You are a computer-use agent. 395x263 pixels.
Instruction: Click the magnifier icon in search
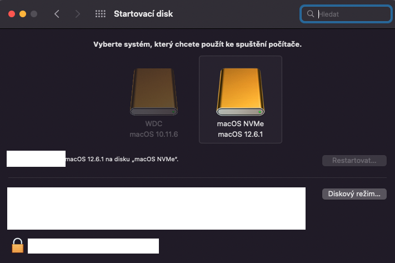(x=311, y=14)
